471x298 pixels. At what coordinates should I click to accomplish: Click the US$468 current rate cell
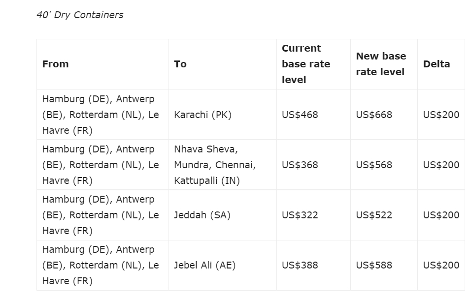(x=300, y=115)
